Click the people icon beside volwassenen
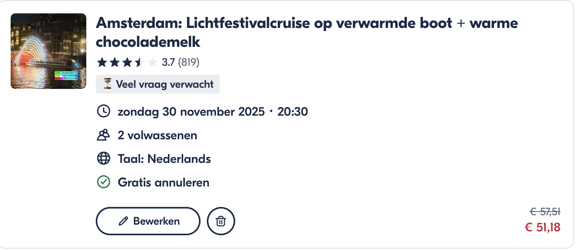Image resolution: width=576 pixels, height=251 pixels. click(103, 135)
